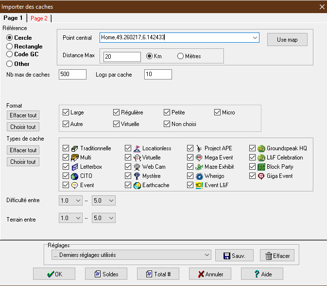
Task: Select the Rectangle reference option
Action: pos(9,46)
